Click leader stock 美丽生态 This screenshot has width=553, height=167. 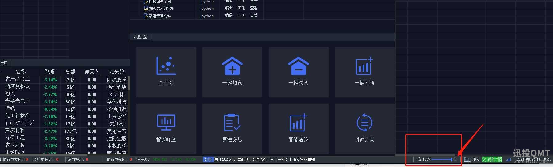coord(117,131)
